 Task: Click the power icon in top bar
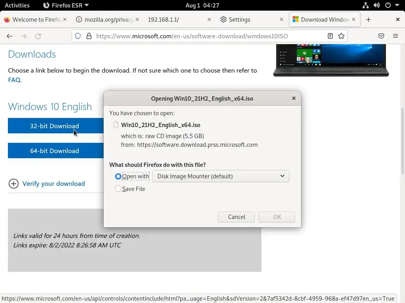(388, 5)
